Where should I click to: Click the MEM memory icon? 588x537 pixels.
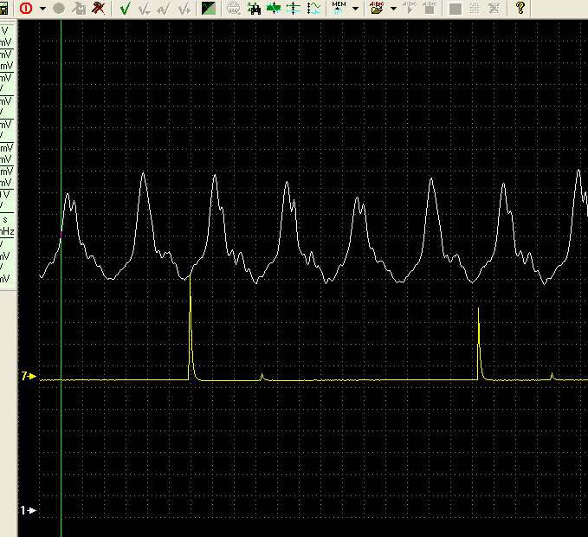pyautogui.click(x=339, y=8)
